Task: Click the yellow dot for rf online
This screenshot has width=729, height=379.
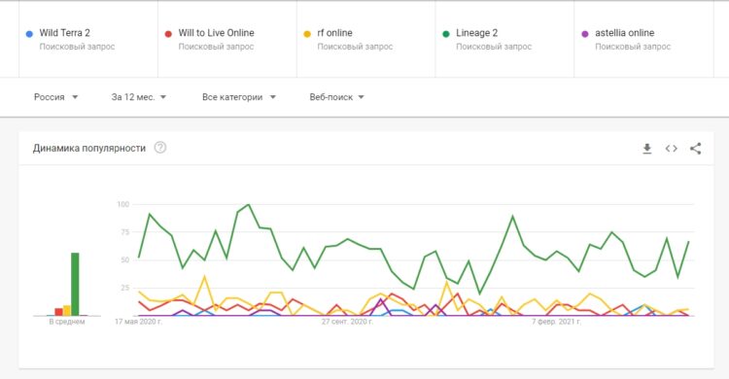Action: click(x=307, y=33)
